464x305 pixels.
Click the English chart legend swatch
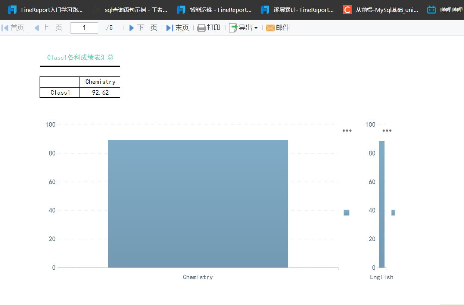[393, 213]
